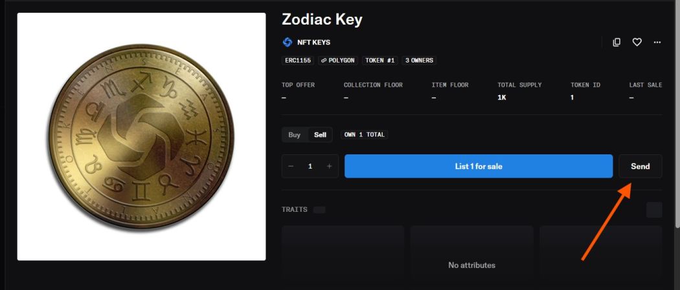Open the Zodiac Key coin image
This screenshot has height=290, width=680.
141,136
